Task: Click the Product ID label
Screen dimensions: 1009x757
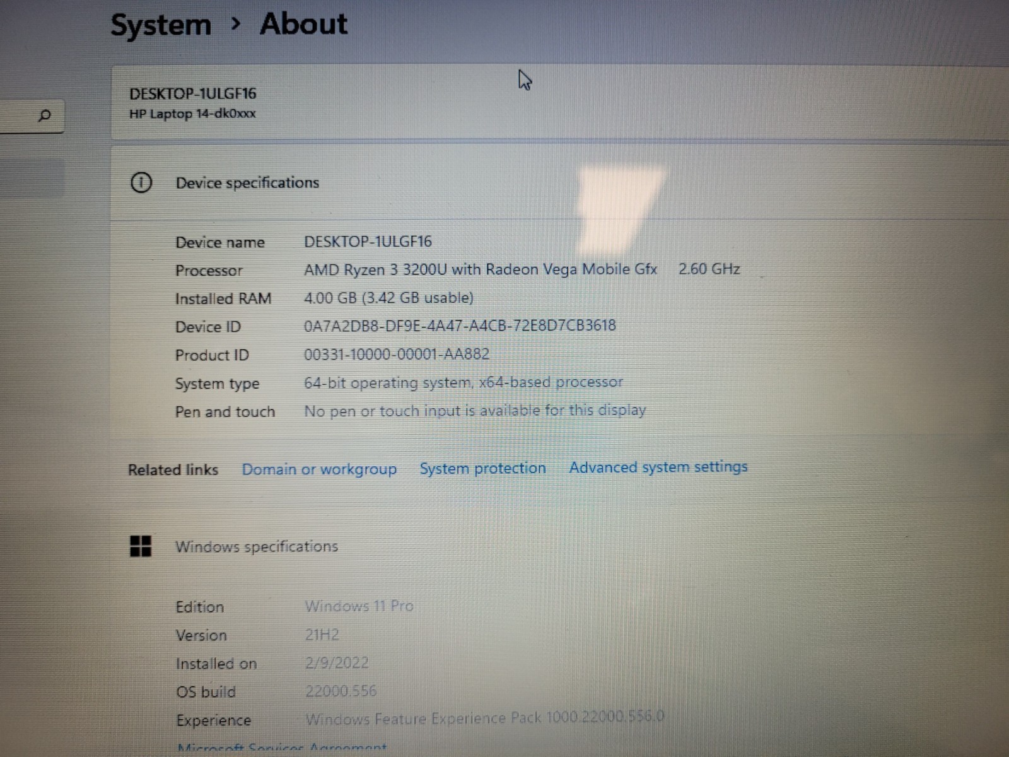Action: point(212,355)
